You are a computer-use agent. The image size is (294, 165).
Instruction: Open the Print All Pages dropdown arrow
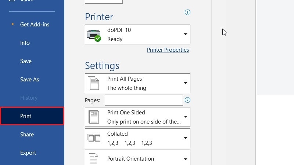click(x=186, y=83)
